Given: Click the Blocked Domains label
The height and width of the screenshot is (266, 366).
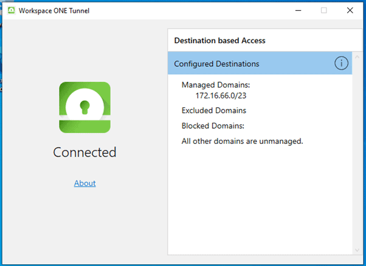Looking at the screenshot, I should coord(213,126).
